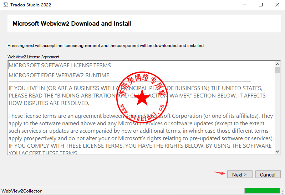Click the license scrollbar down arrow
Screen dimensions: 285x195
point(277,152)
